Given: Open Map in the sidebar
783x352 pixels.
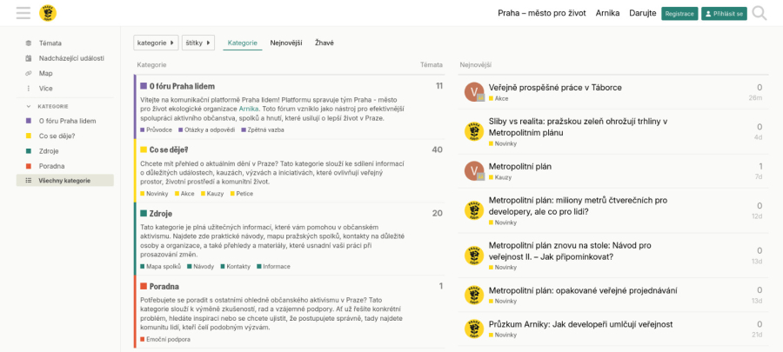Looking at the screenshot, I should tap(45, 73).
